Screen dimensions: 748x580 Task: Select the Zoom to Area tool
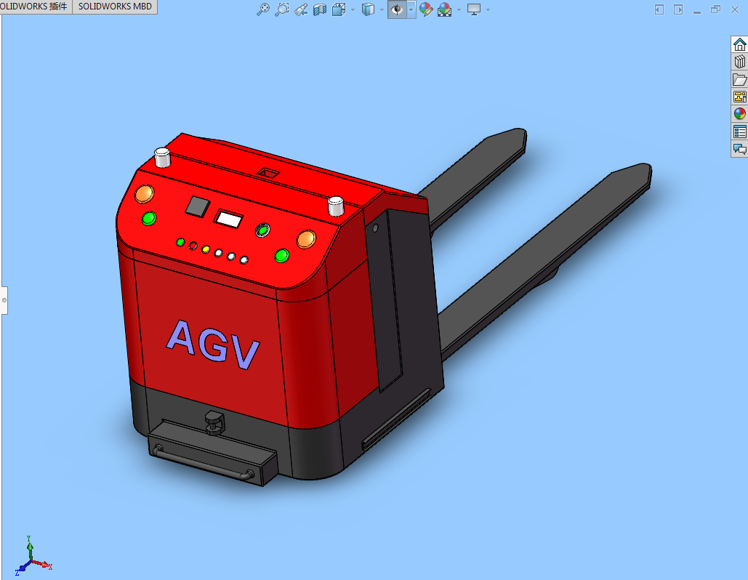pyautogui.click(x=282, y=9)
